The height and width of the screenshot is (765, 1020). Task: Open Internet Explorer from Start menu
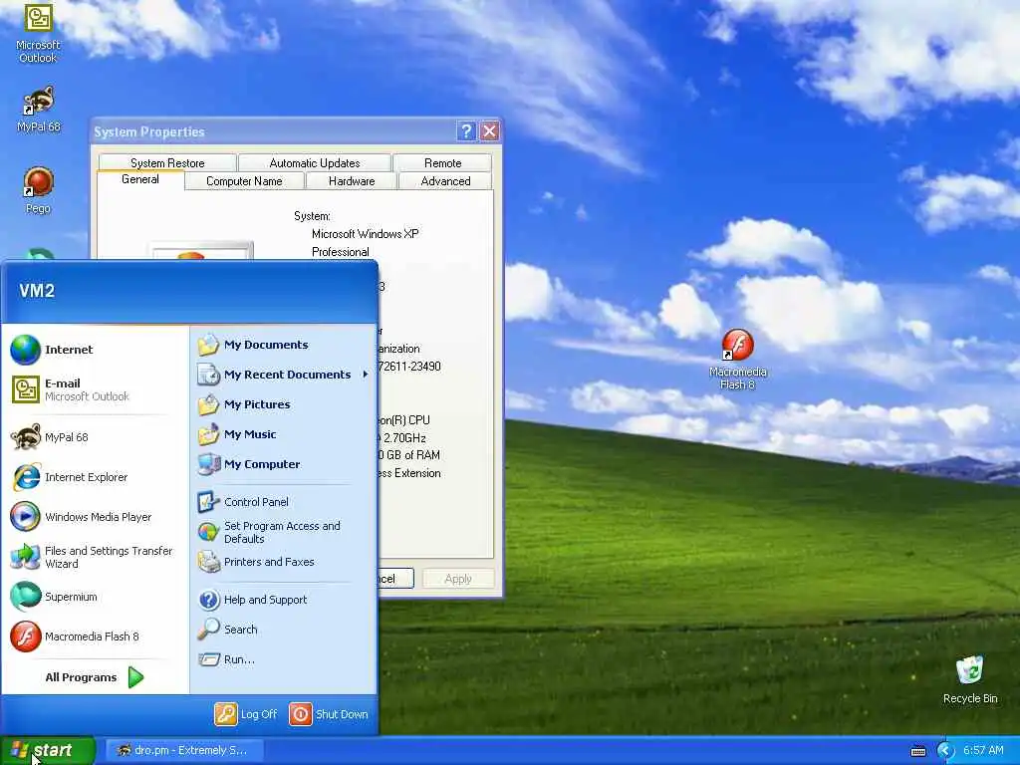pos(95,477)
